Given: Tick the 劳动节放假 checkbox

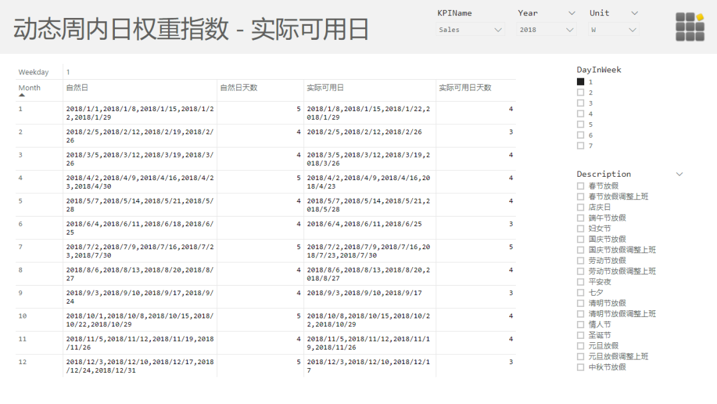Looking at the screenshot, I should point(581,260).
